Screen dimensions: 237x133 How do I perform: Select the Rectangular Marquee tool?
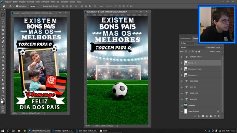3,18
